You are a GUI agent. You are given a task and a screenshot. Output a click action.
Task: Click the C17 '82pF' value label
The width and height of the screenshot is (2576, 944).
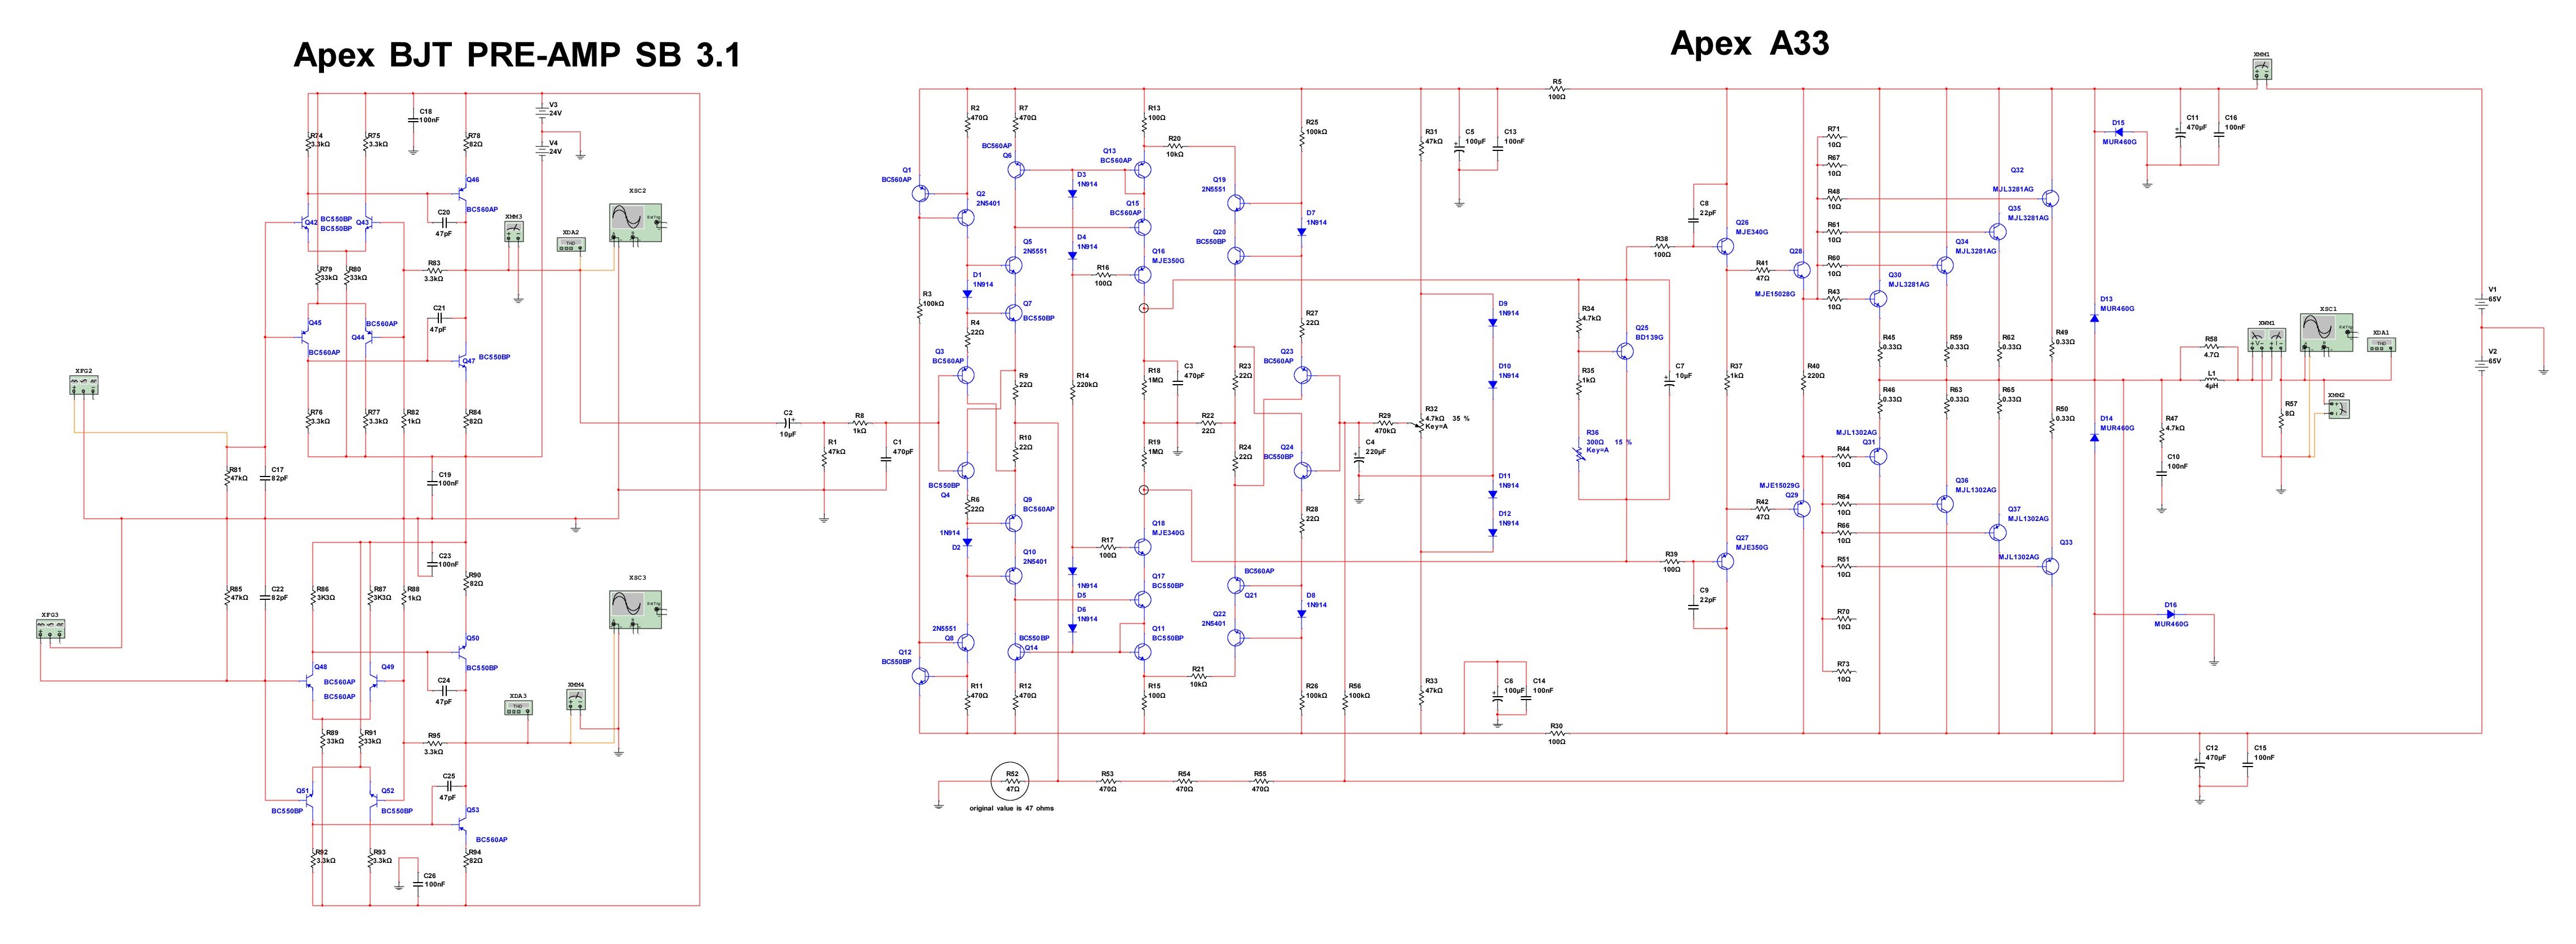point(280,478)
